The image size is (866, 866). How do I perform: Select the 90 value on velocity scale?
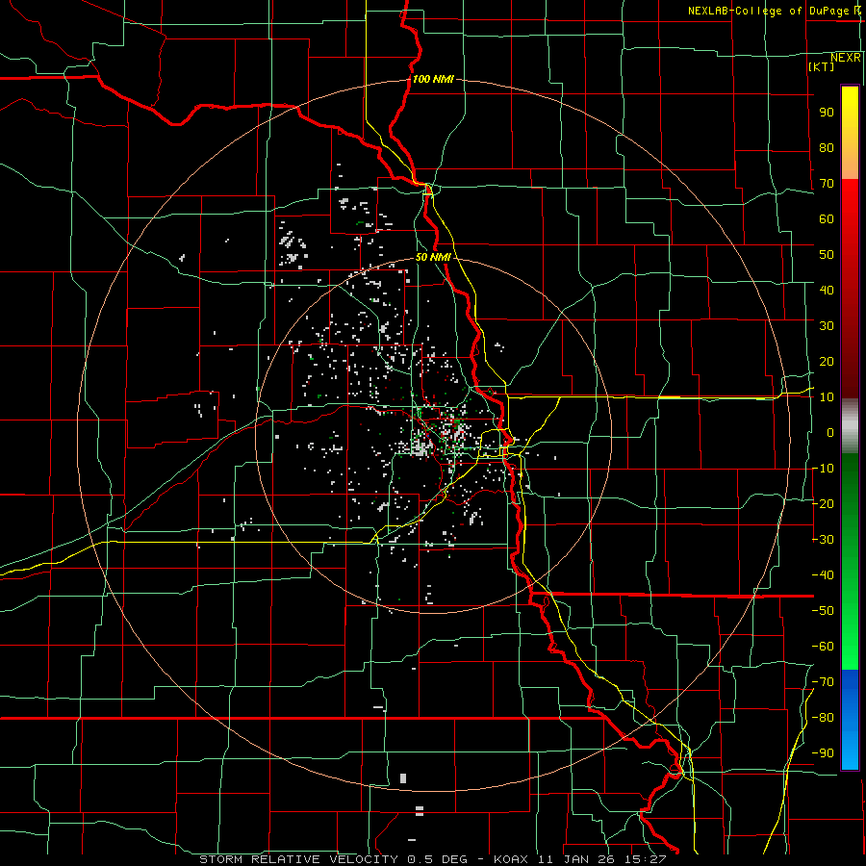tap(827, 113)
